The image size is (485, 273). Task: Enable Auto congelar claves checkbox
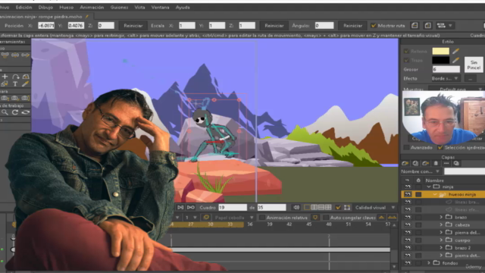pos(325,218)
